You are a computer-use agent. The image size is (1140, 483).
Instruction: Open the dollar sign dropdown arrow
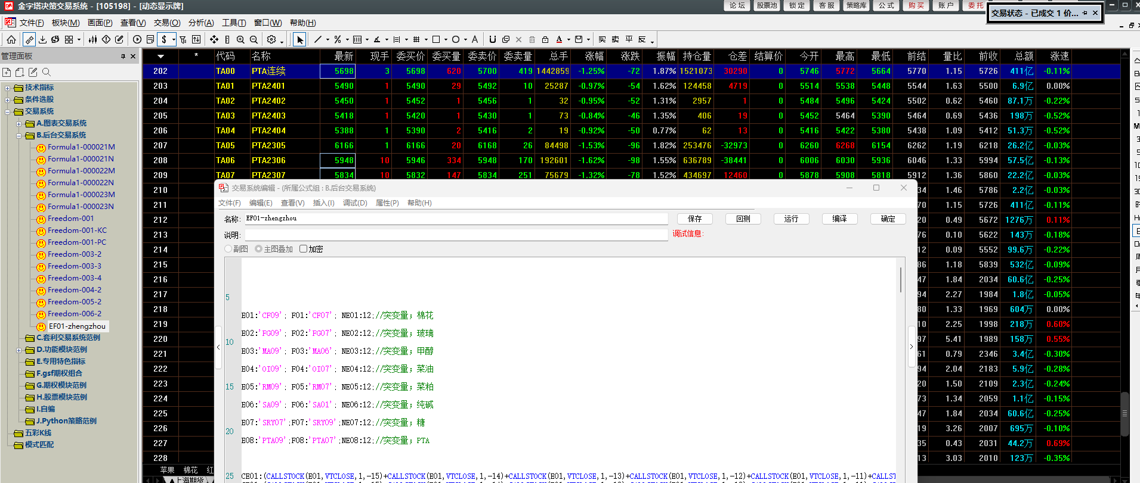174,40
